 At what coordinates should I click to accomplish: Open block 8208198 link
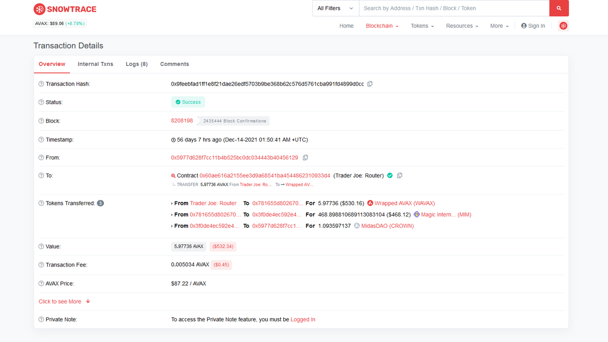182,121
